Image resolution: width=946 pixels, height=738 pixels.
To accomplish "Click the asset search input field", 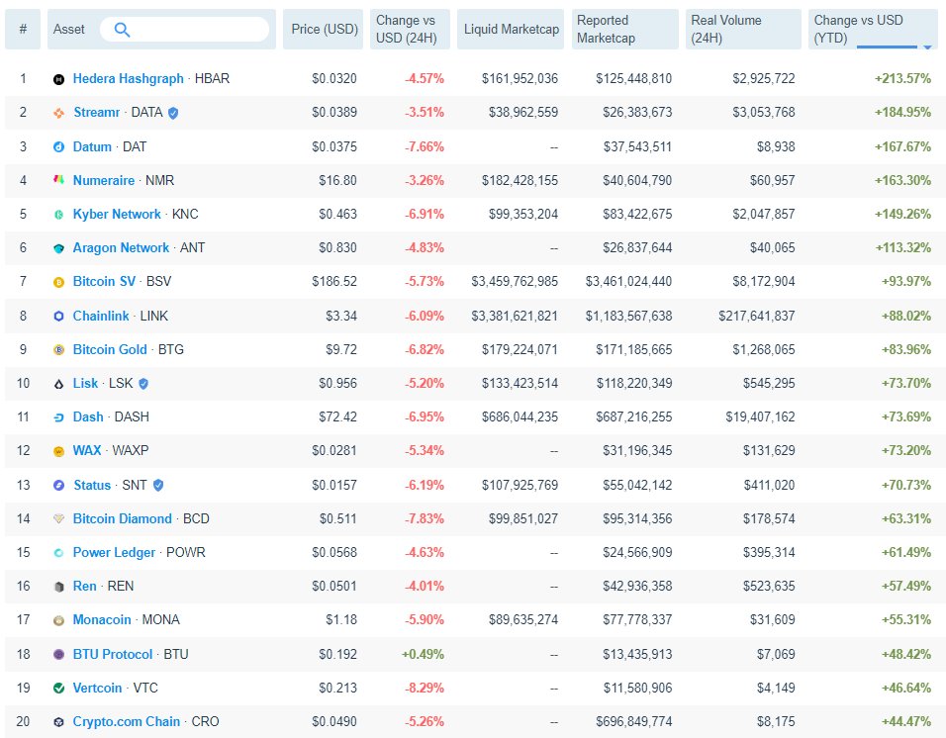I will [185, 29].
